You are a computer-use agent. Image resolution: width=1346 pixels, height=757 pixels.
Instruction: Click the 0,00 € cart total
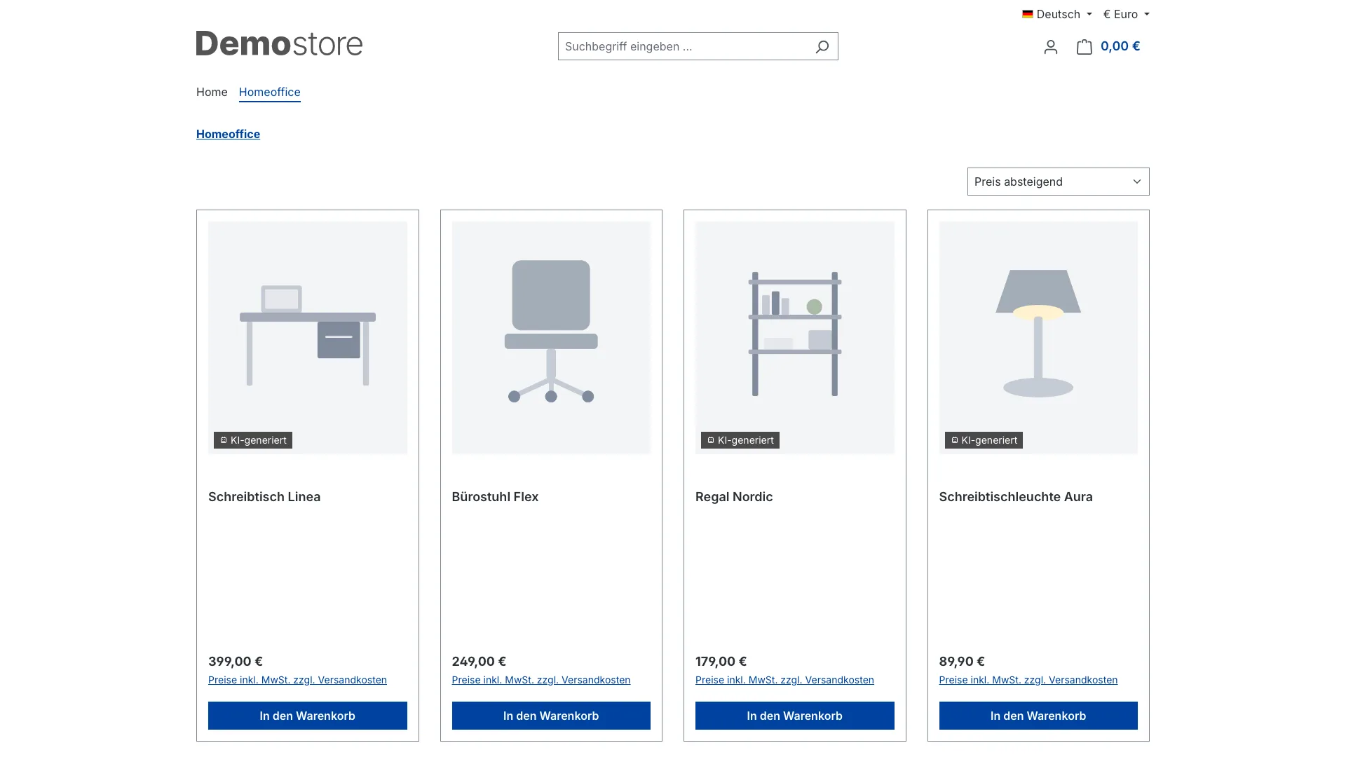pos(1120,46)
